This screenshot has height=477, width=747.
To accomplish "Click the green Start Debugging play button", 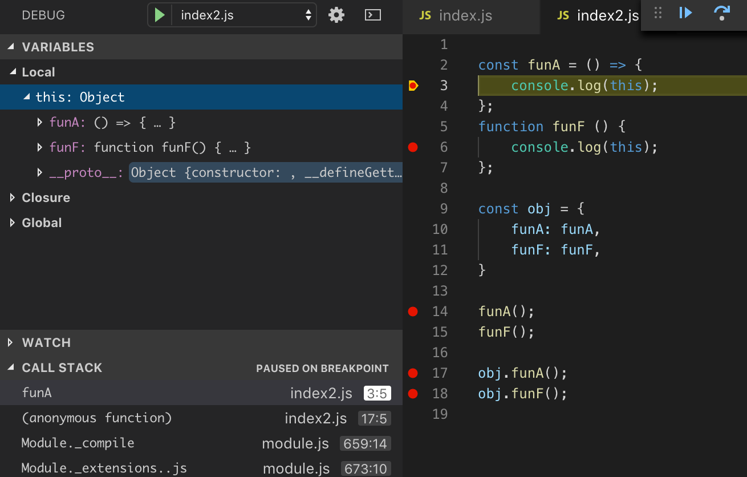I will pos(160,15).
